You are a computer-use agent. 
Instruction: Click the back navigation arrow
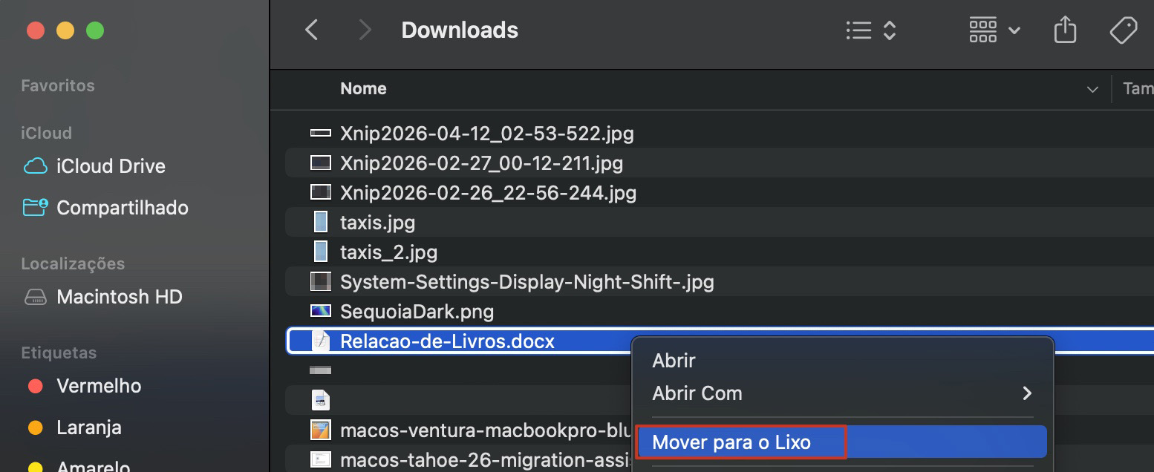(311, 30)
